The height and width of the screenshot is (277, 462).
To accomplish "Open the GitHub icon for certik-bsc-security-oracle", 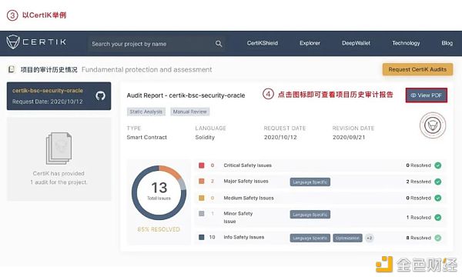I will click(100, 95).
